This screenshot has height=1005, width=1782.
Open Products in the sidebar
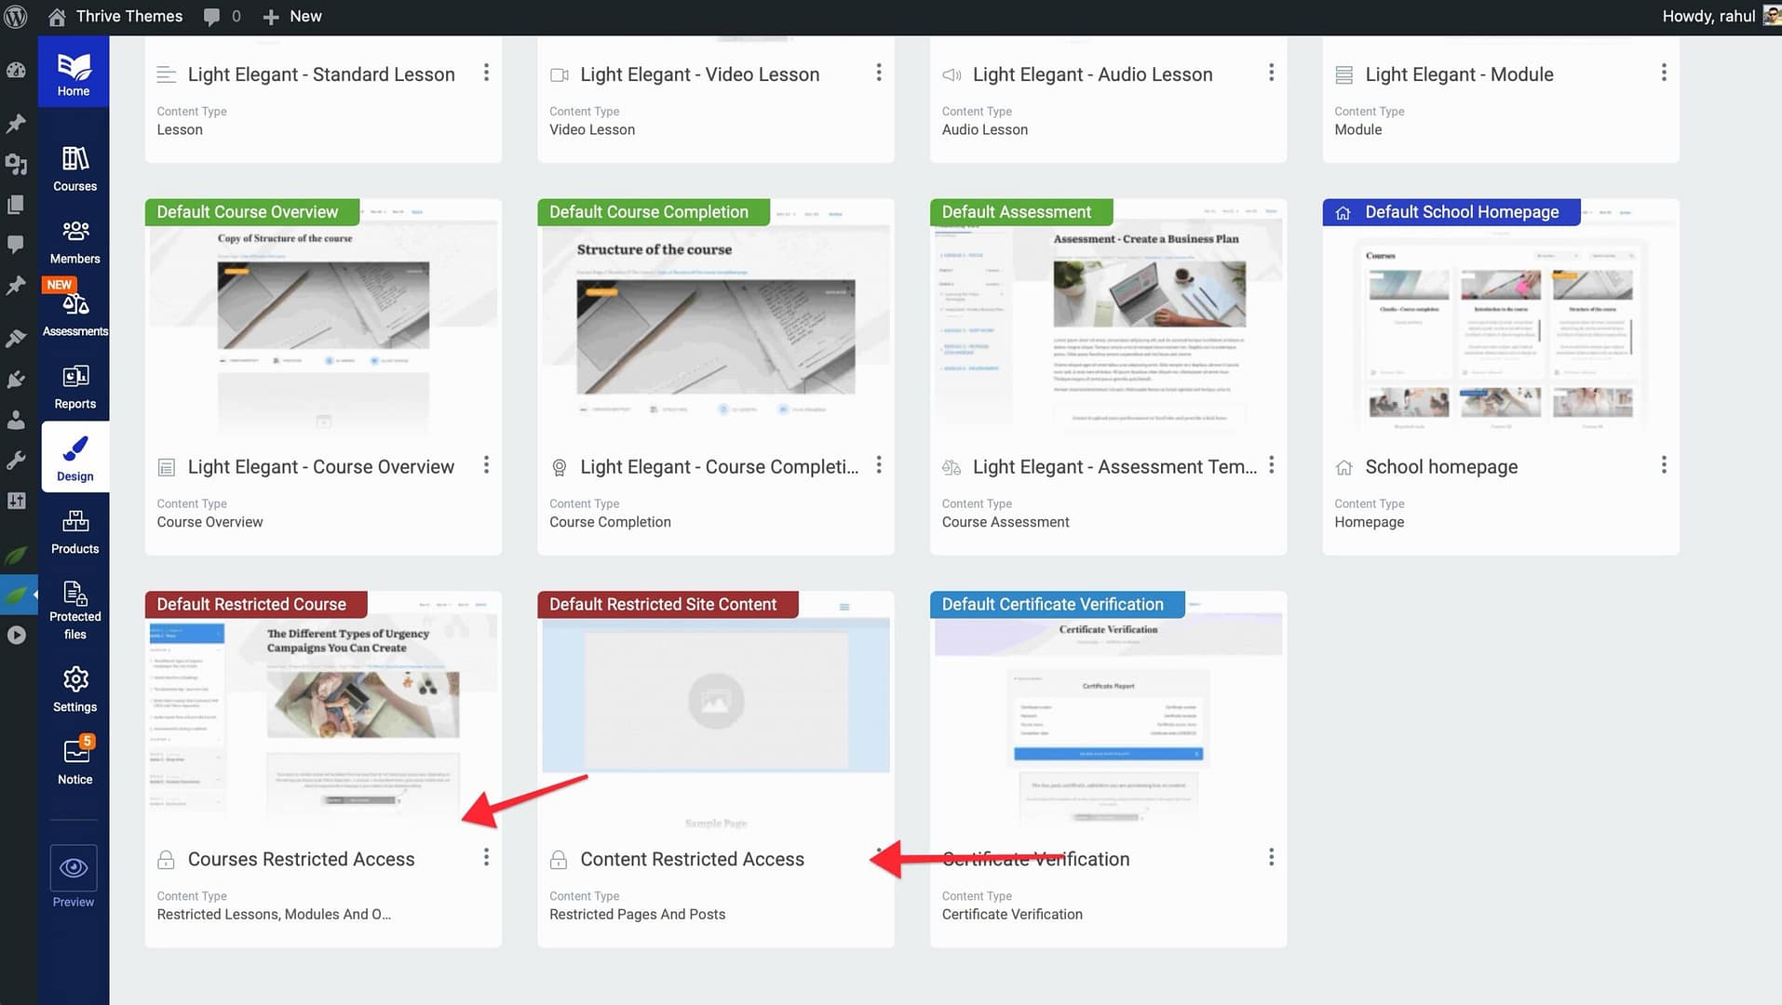coord(74,531)
